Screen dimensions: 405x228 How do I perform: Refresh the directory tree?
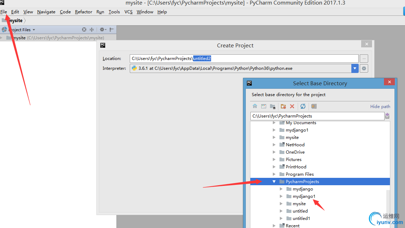(x=303, y=106)
